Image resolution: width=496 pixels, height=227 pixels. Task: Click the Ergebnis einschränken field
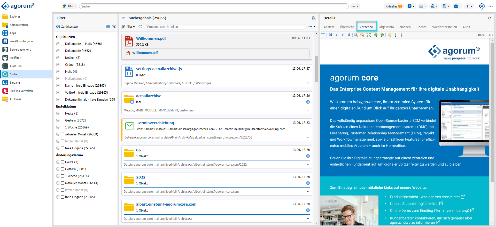point(225,27)
